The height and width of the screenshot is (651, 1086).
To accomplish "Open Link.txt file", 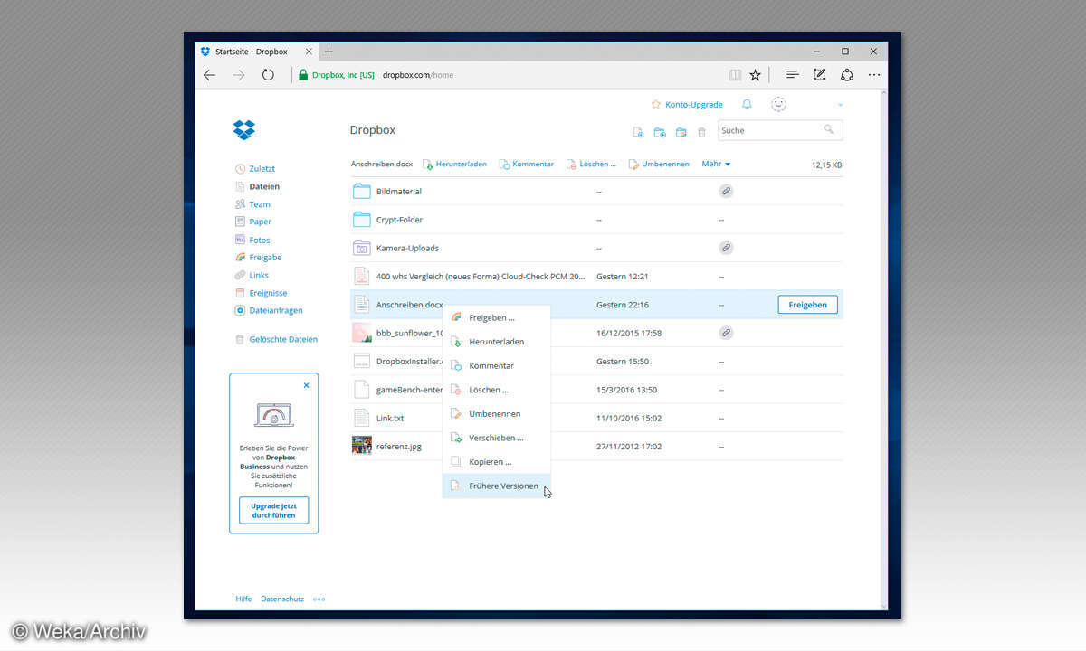I will (x=390, y=418).
